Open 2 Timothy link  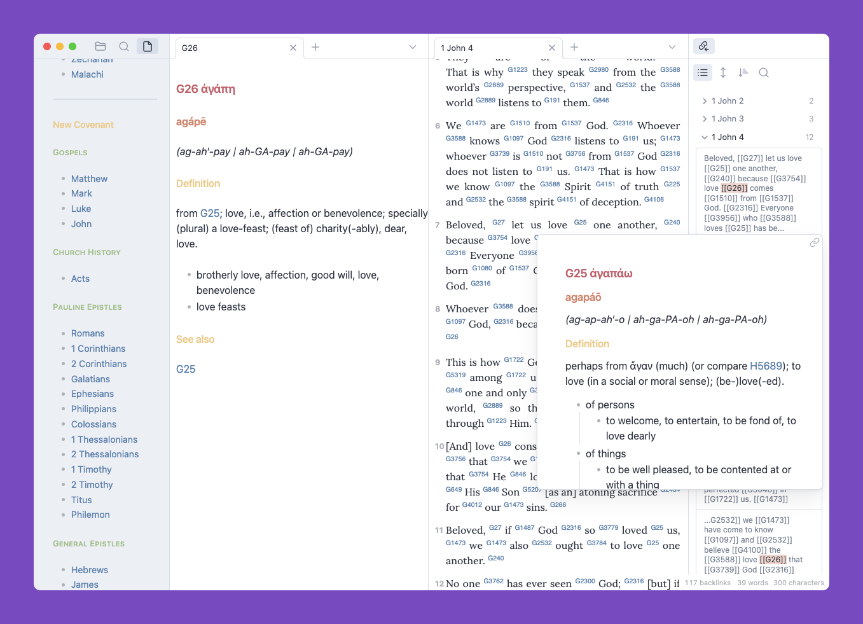[x=92, y=485]
